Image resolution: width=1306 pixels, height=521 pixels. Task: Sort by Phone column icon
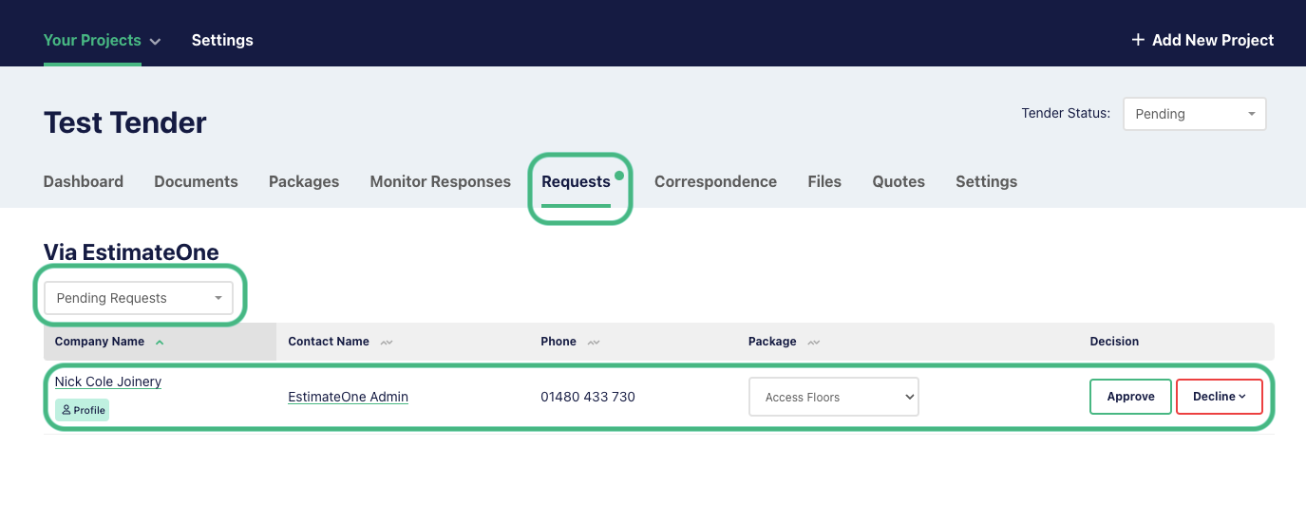click(x=594, y=342)
